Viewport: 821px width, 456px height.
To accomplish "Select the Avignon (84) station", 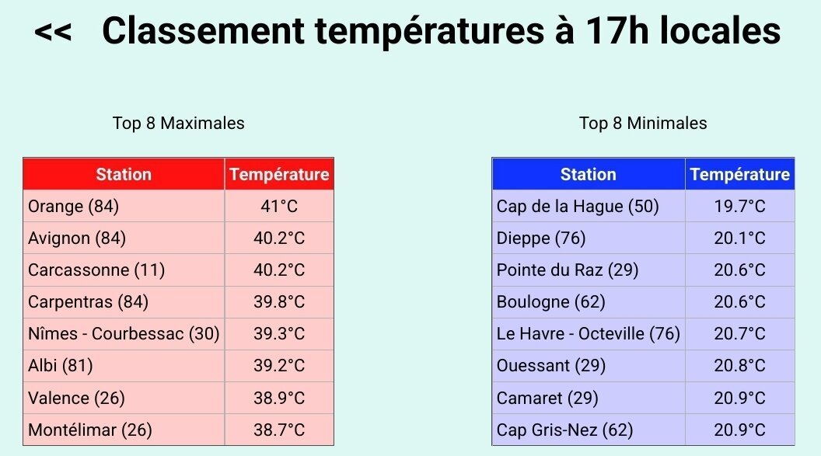I will (x=77, y=238).
